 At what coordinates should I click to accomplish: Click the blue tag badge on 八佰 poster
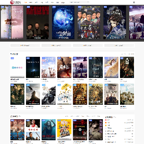coord(122,58)
